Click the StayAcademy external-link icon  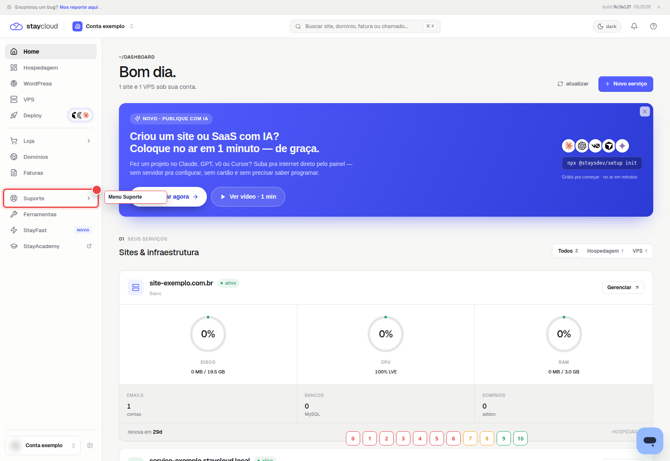click(89, 246)
